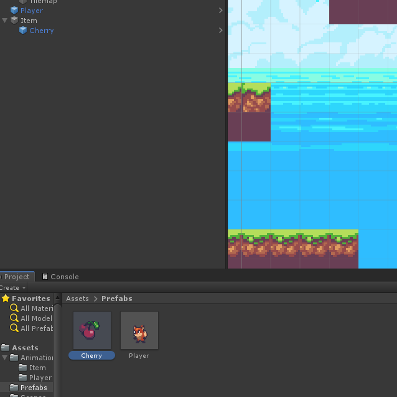
Task: Open the Player prefab via its chevron arrow
Action: click(220, 11)
